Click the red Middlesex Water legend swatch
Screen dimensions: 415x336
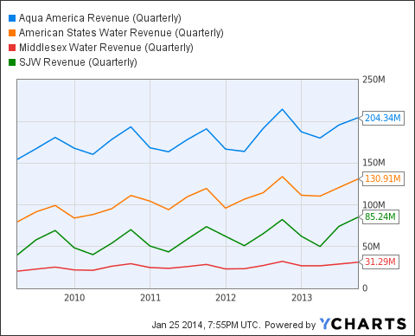pos(12,48)
